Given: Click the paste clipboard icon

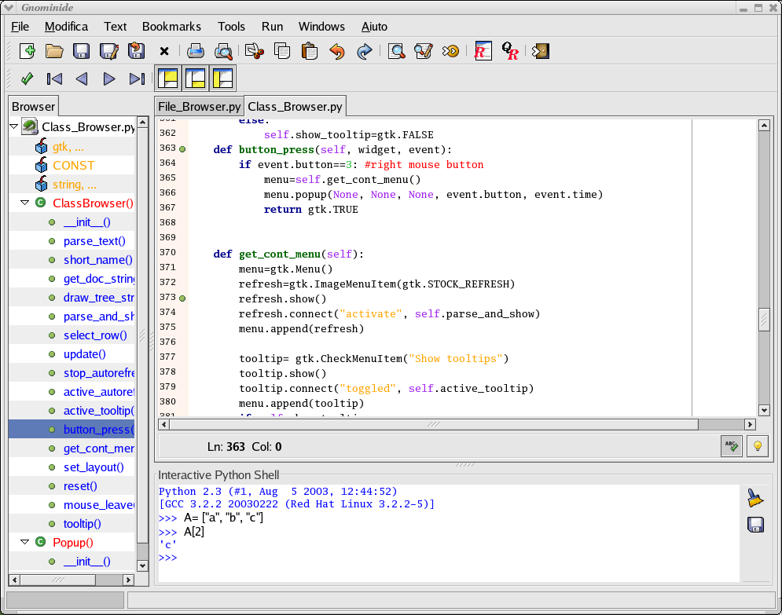Looking at the screenshot, I should [x=310, y=51].
